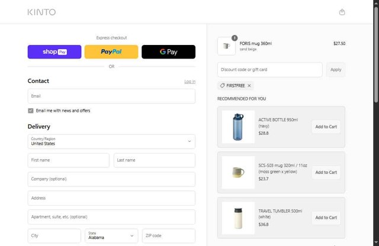Remove the FIRSTFREE discount code
This screenshot has width=379, height=246.
pos(249,86)
